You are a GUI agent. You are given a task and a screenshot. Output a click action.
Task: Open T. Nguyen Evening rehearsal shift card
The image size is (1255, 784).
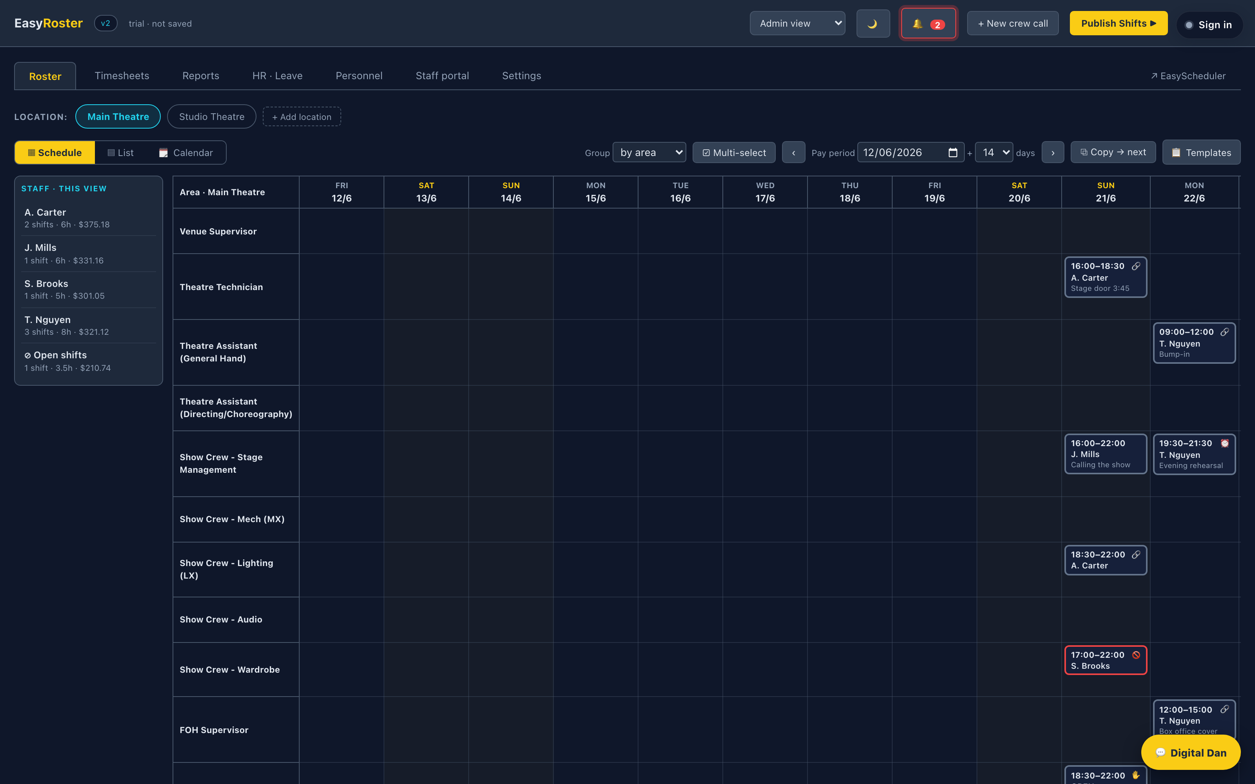pyautogui.click(x=1194, y=454)
